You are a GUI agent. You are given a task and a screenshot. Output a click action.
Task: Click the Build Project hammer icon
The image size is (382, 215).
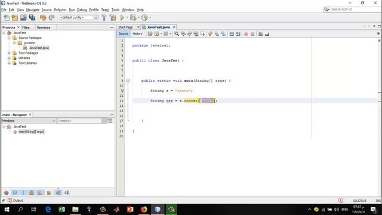tap(104, 17)
